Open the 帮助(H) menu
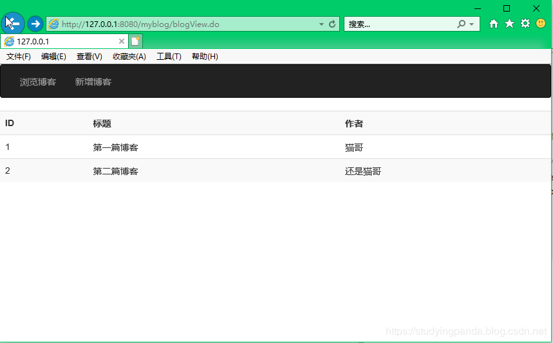 [205, 57]
